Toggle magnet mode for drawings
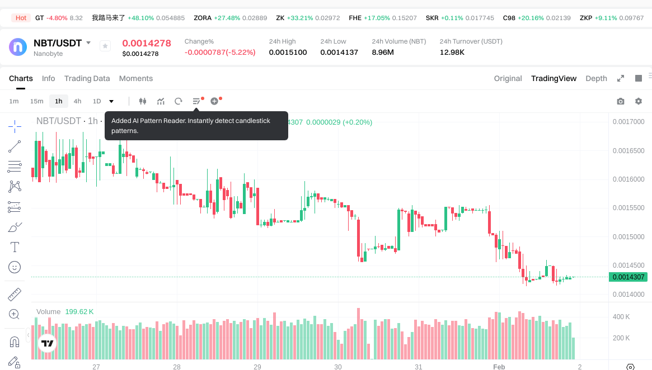Image resolution: width=652 pixels, height=370 pixels. pos(15,341)
